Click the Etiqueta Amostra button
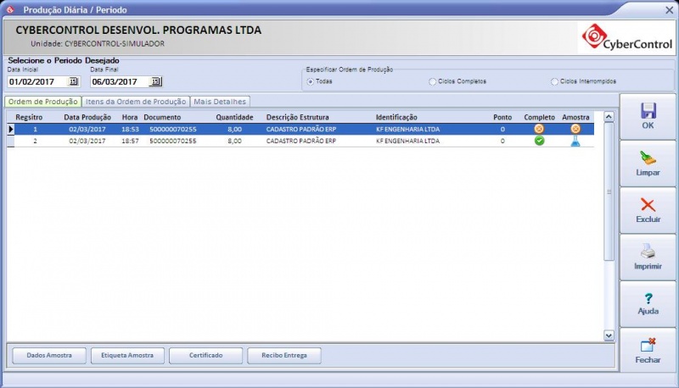Image resolution: width=679 pixels, height=388 pixels. click(127, 355)
